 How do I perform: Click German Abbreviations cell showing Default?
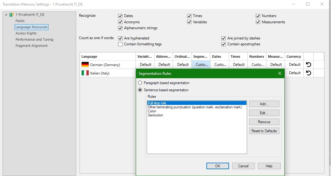tap(163, 65)
